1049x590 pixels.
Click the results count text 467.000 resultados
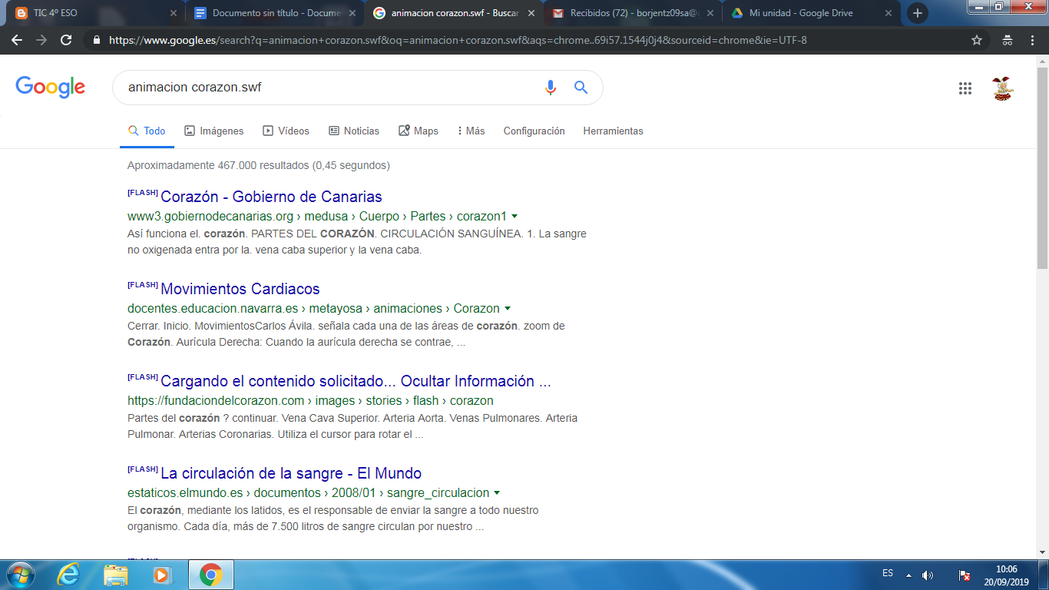pyautogui.click(x=259, y=165)
